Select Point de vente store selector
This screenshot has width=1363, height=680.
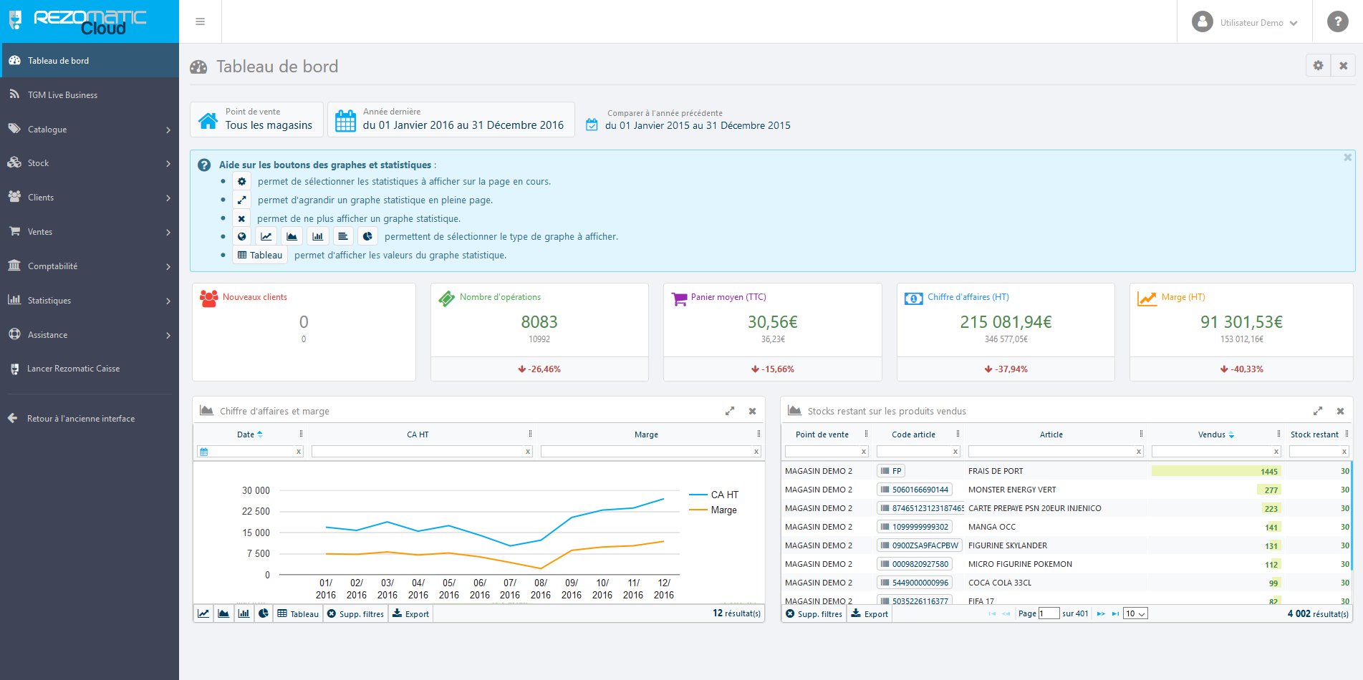pos(256,119)
